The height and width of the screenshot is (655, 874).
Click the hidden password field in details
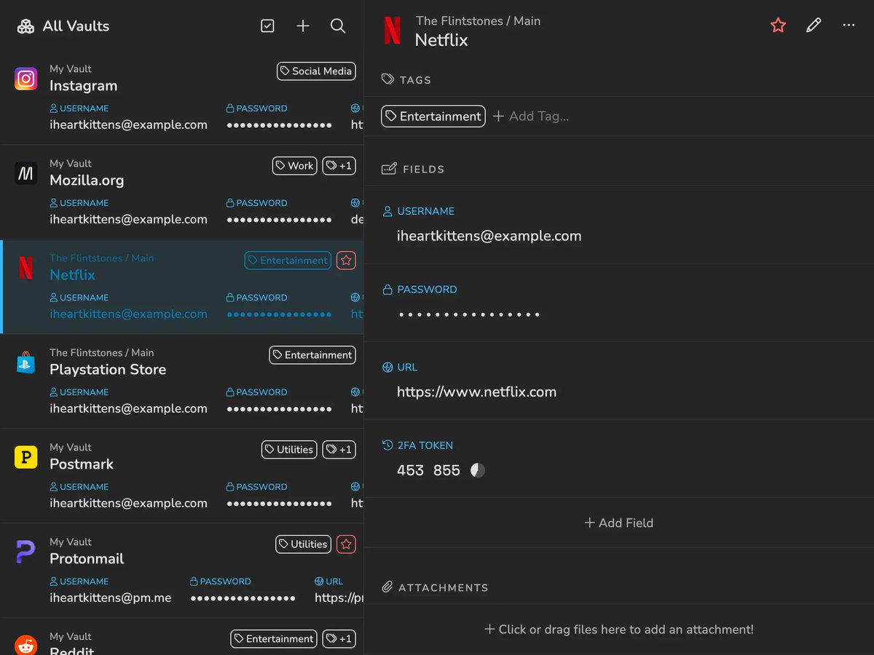tap(470, 314)
